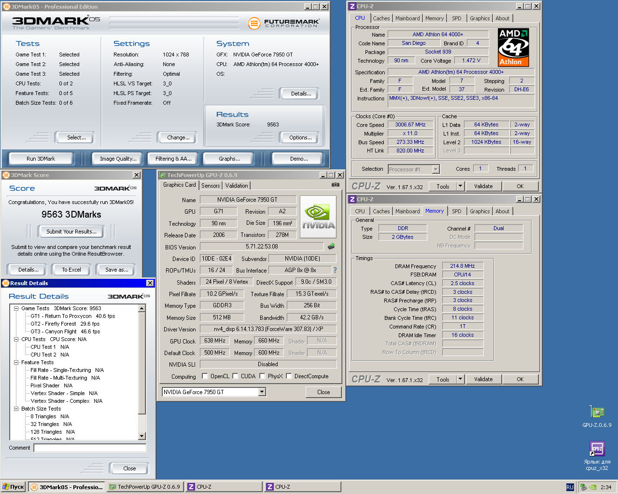618x494 pixels.
Task: Click the NVIDIA logo in GPU-Z
Action: 318,217
